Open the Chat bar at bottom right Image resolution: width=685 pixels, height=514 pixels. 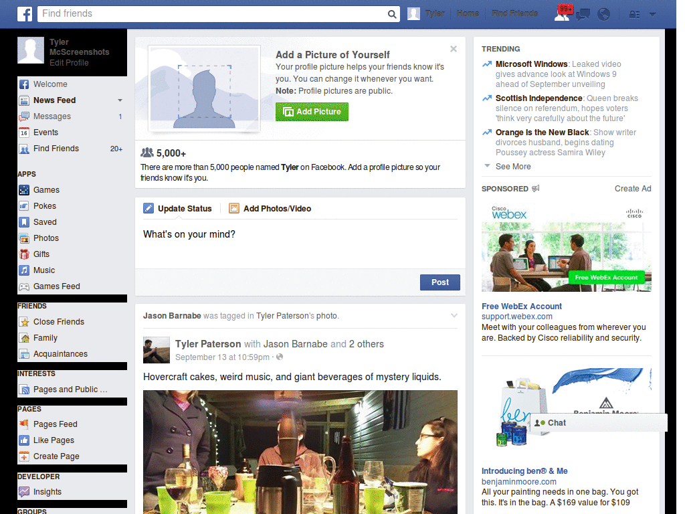tap(556, 422)
